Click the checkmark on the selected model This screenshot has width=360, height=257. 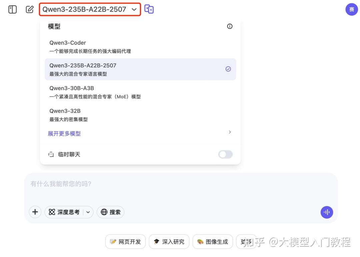(228, 69)
